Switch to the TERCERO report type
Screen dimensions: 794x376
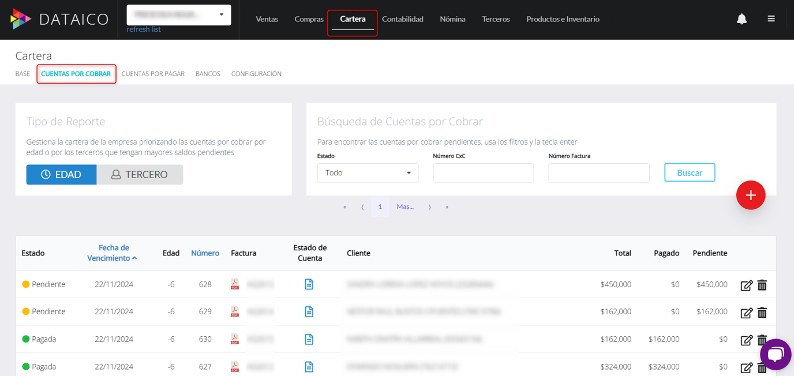tap(140, 174)
